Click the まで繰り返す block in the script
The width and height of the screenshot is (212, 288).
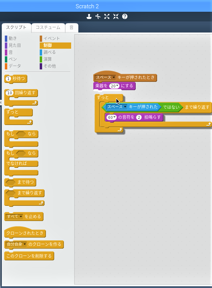(x=197, y=107)
